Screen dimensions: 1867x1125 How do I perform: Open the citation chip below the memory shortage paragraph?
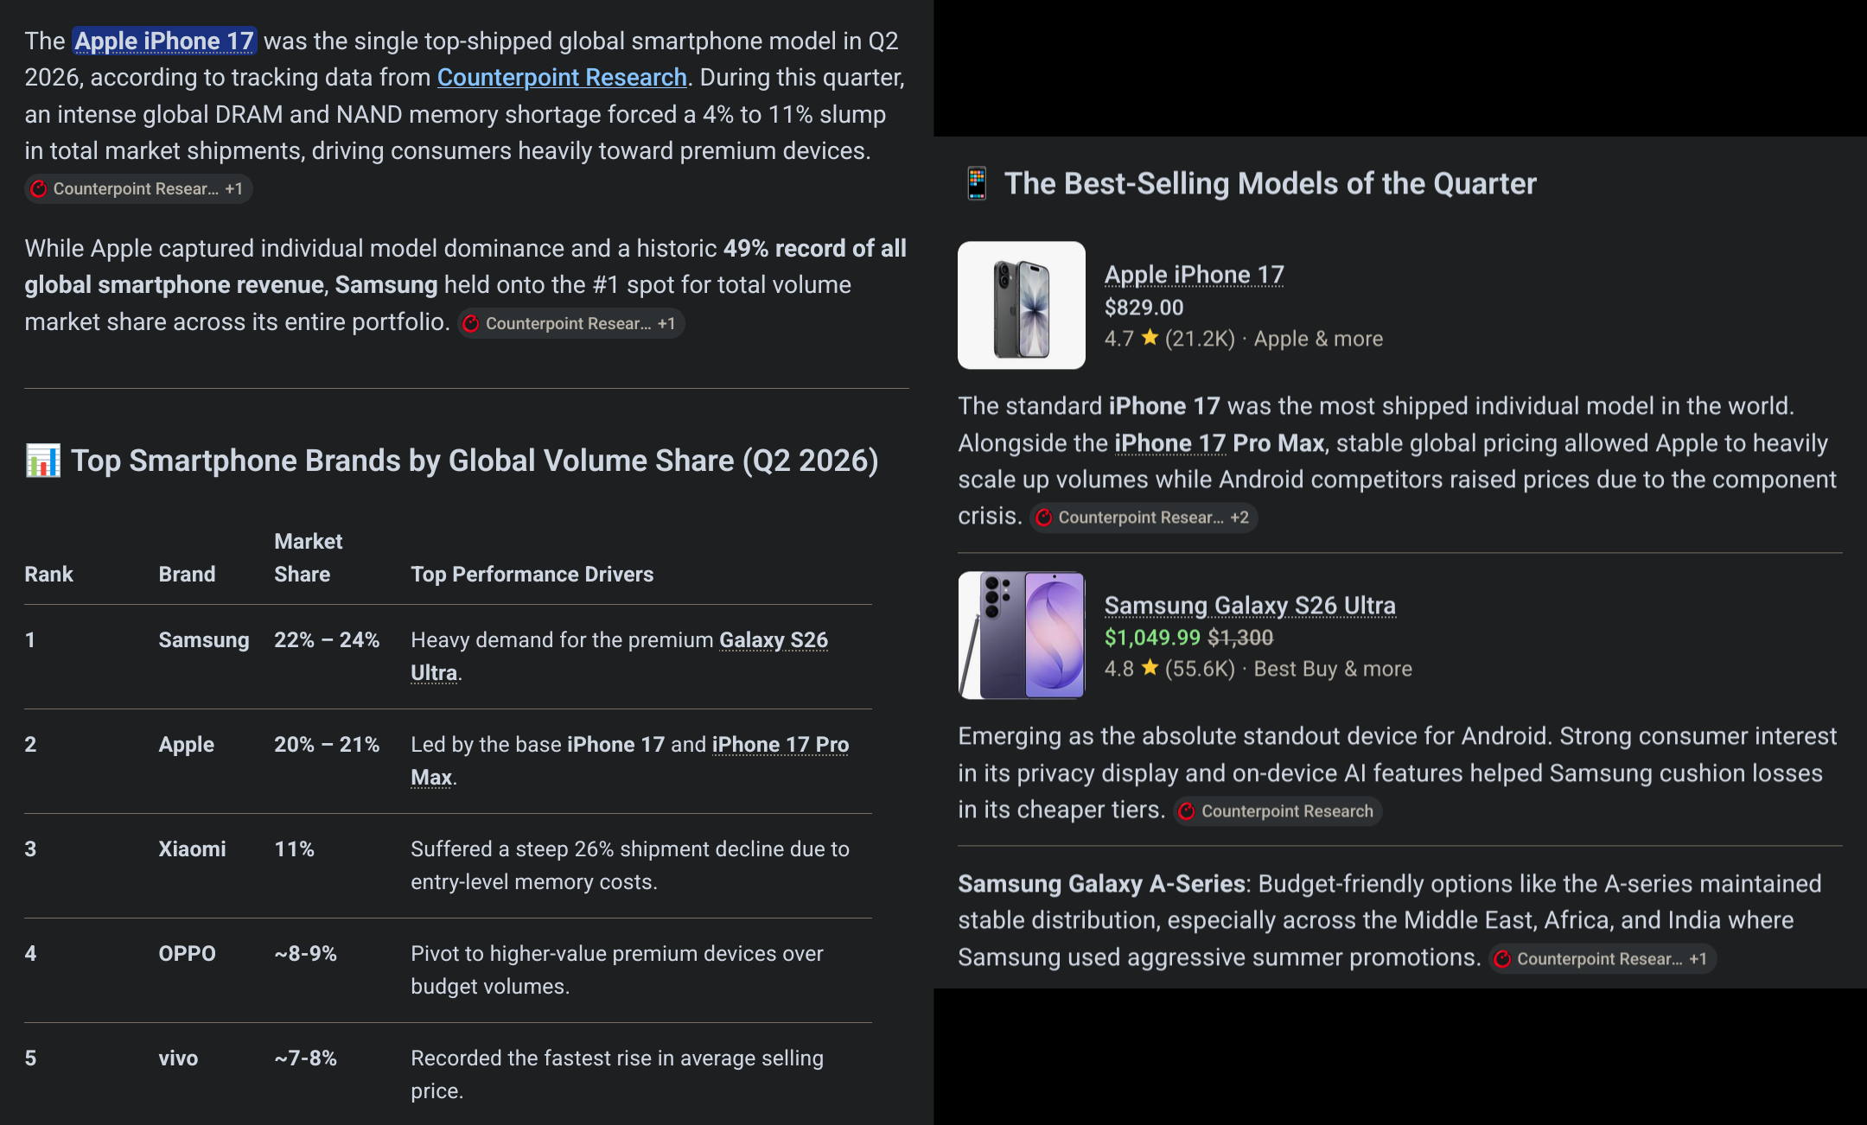[x=138, y=188]
